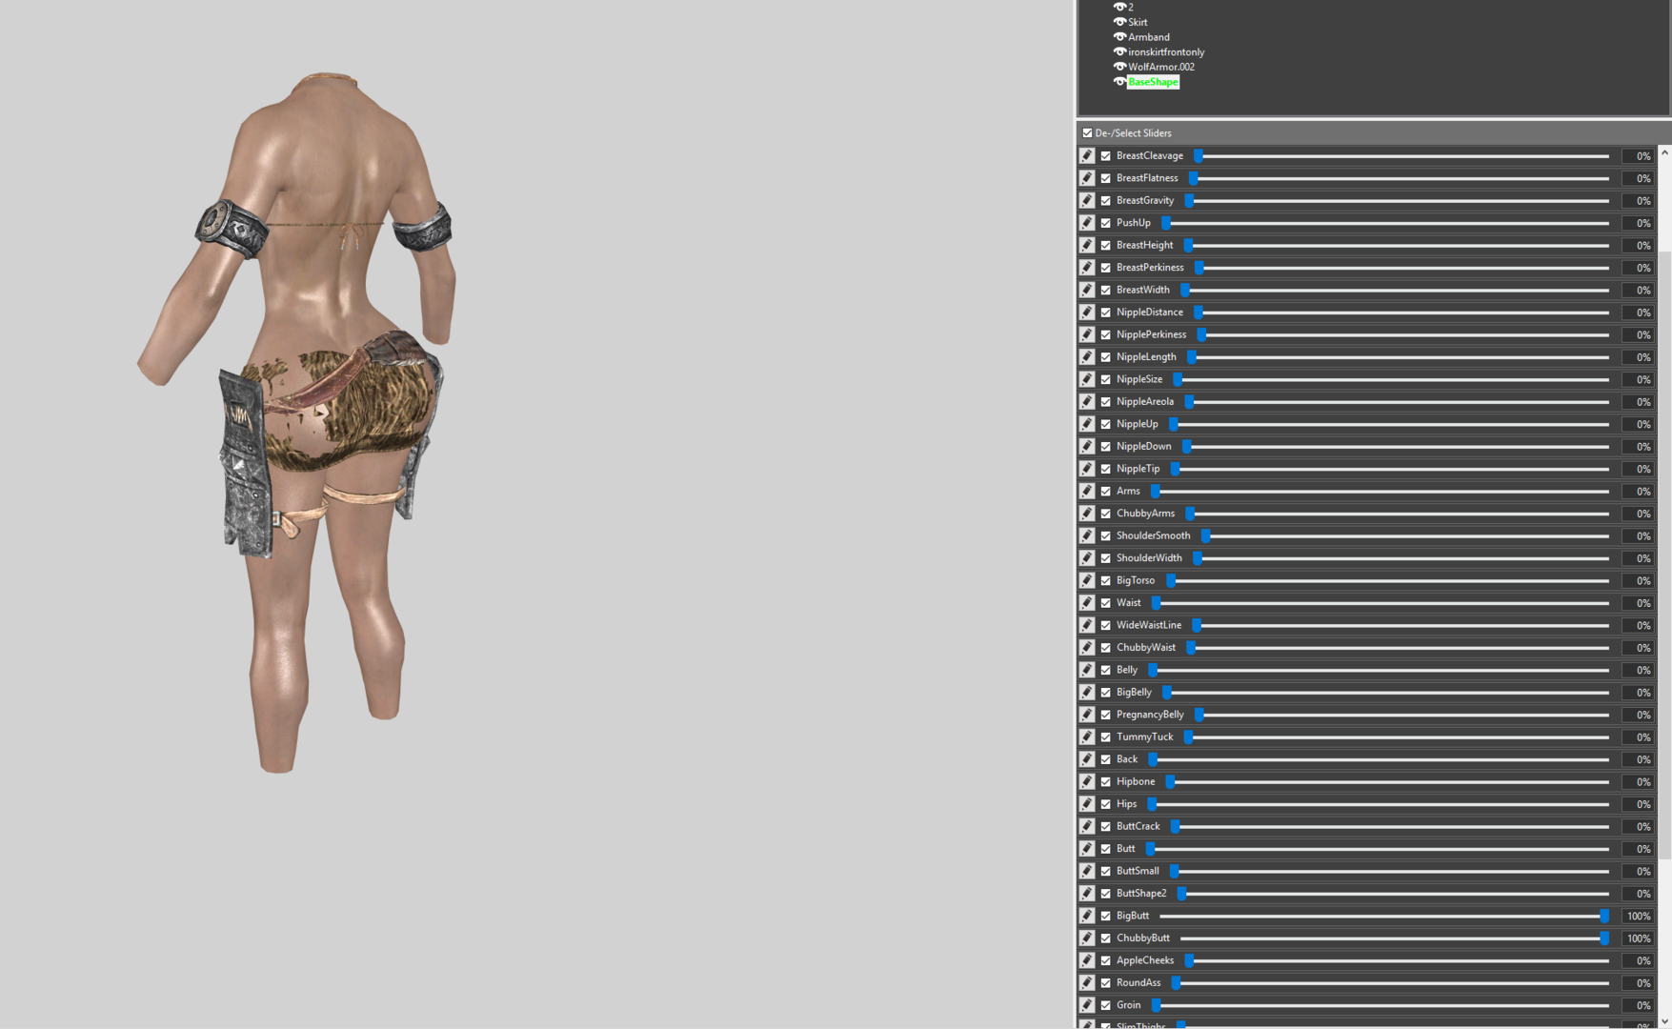This screenshot has width=1672, height=1029.
Task: Click the NippleSize slider track
Action: pyautogui.click(x=1393, y=379)
